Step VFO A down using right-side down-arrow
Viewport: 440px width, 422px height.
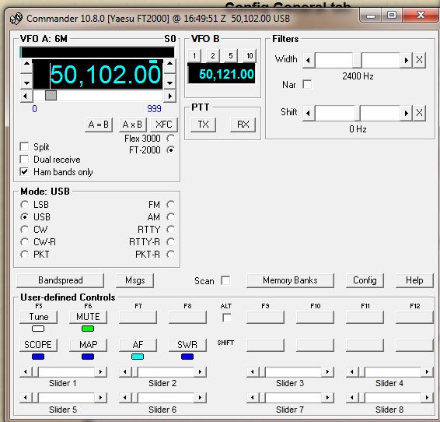click(x=169, y=82)
